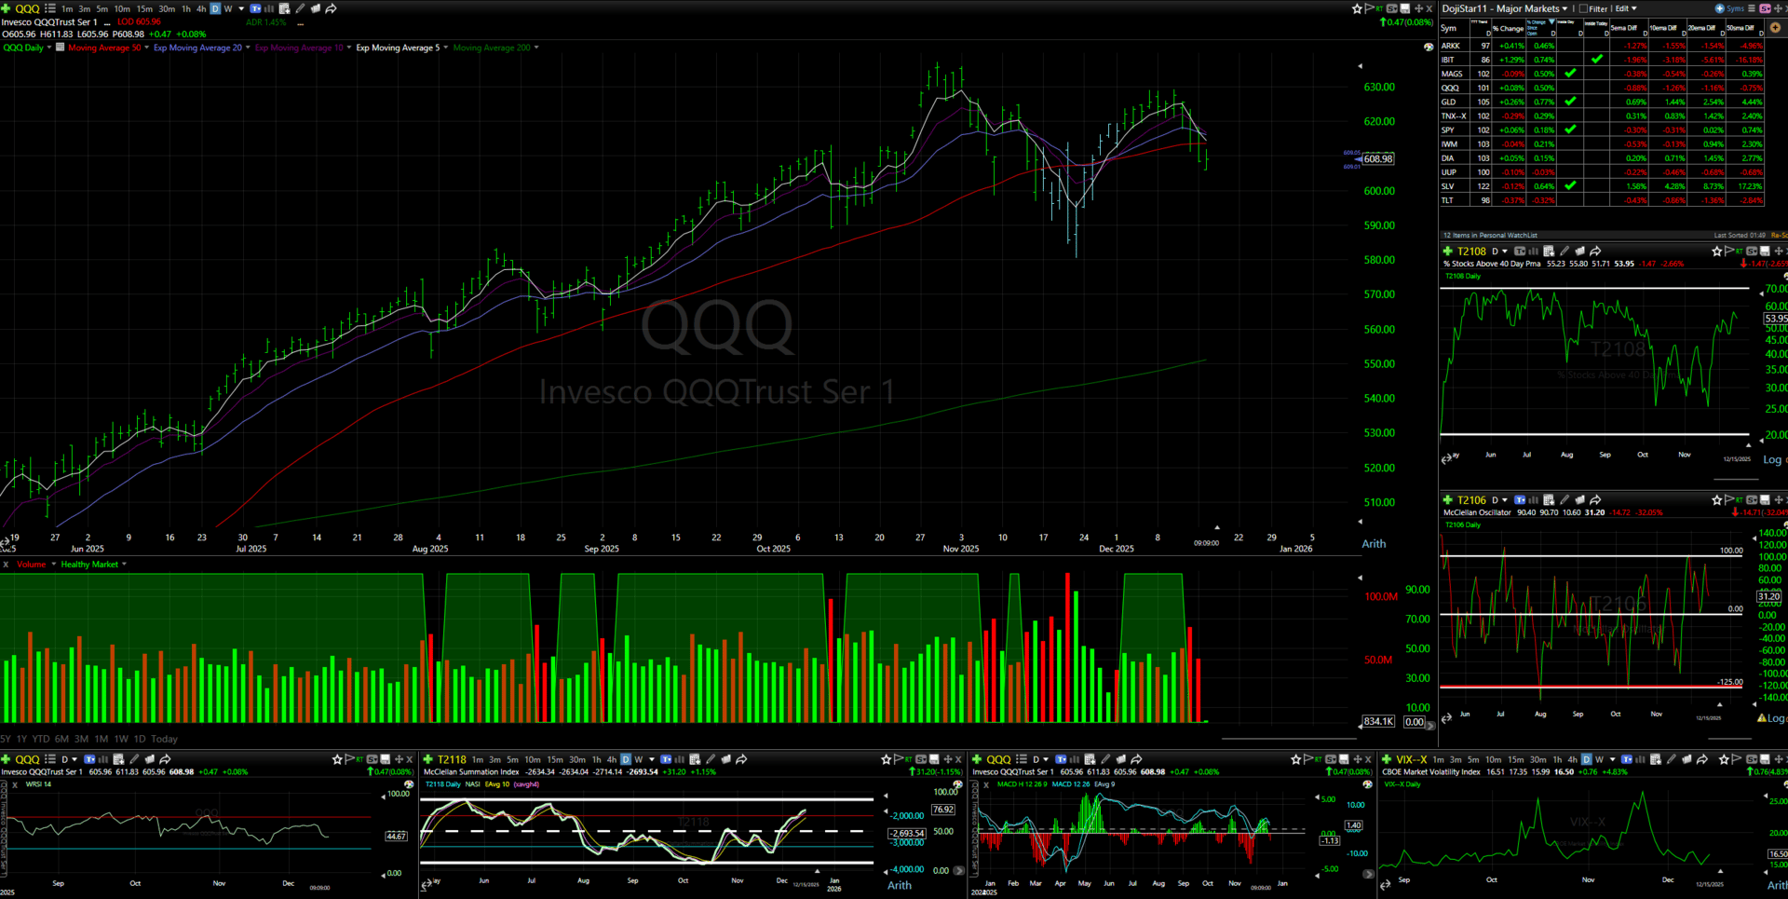This screenshot has height=899, width=1788.
Task: Open the DojiStar11 - Major Markets dropdown
Action: 1505,8
